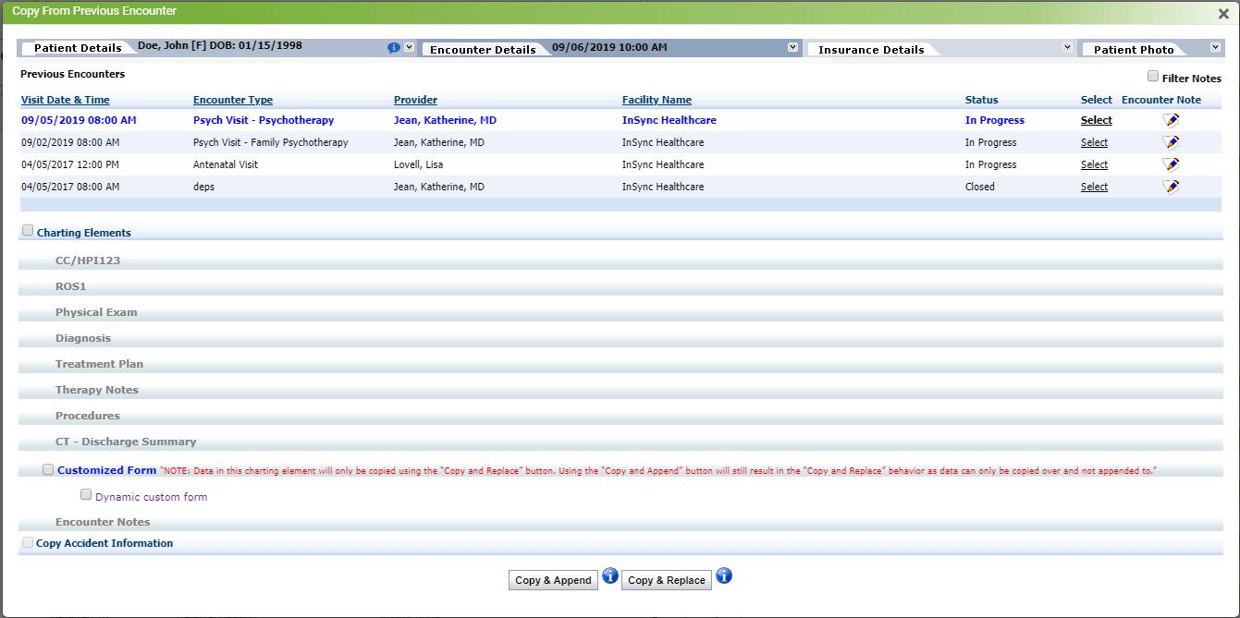Check the Charting Elements checkbox
Viewport: 1240px width, 618px height.
[28, 231]
